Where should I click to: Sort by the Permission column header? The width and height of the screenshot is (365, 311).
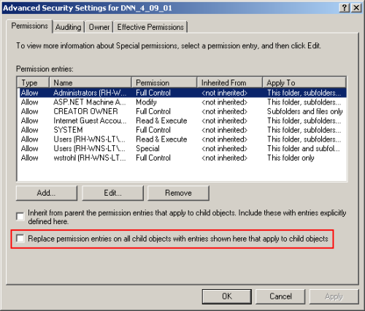(164, 82)
